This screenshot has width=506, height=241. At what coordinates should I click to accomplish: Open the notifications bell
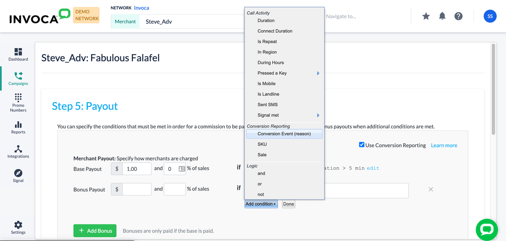[x=442, y=16]
